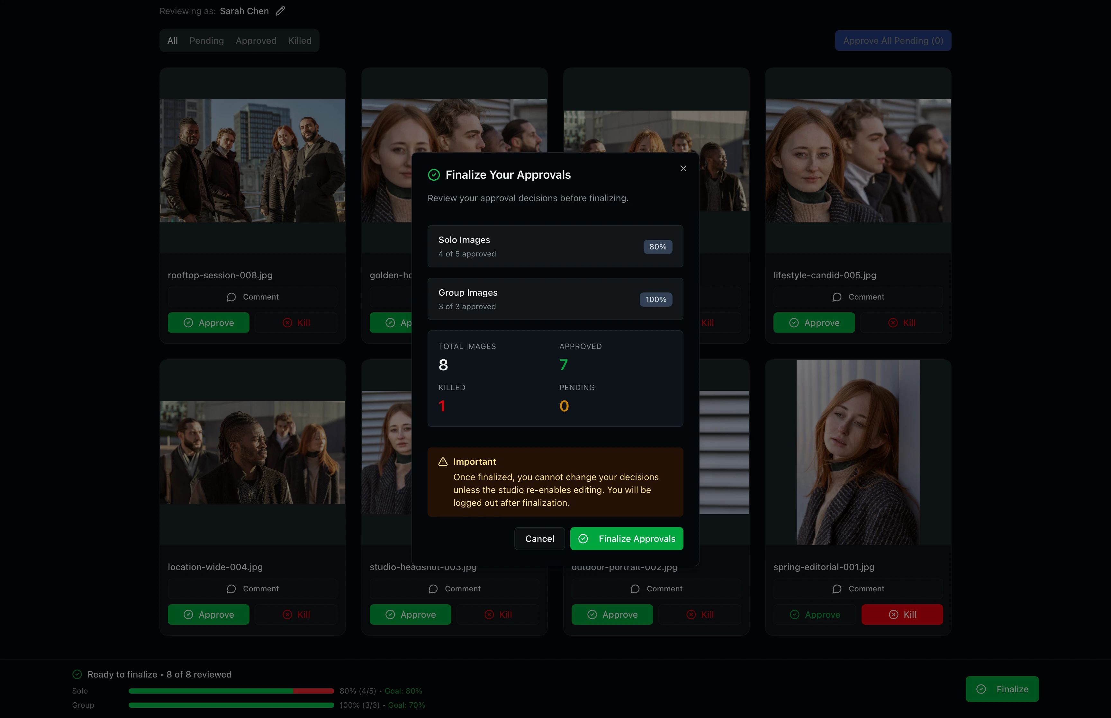
Task: Click the green check icon beside Finalize Your Approvals
Action: [434, 175]
